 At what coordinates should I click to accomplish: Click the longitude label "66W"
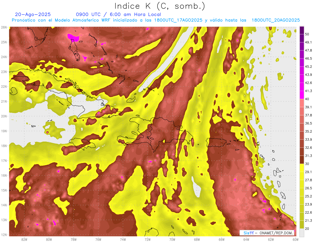221,240
